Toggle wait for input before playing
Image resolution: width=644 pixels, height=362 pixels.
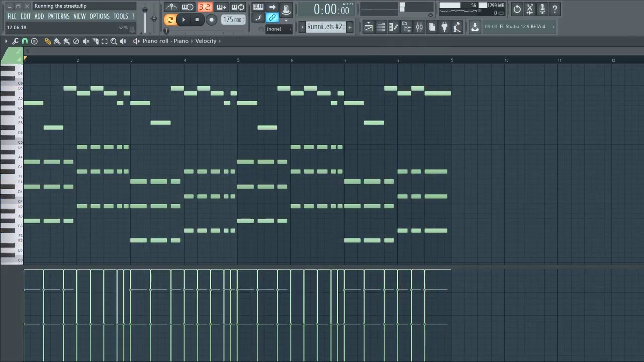point(188,7)
